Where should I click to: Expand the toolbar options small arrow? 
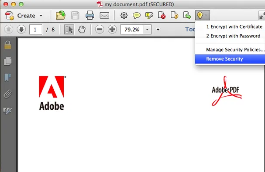click(x=158, y=30)
